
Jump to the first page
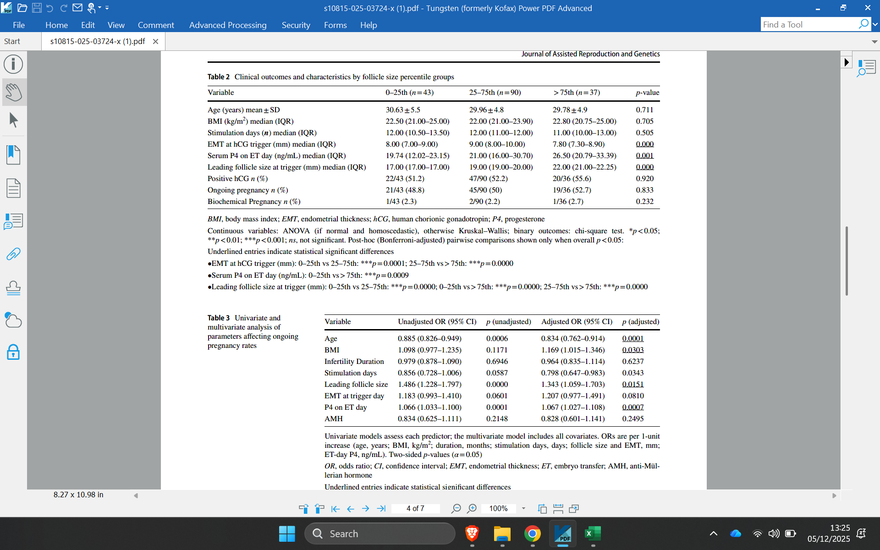(335, 508)
